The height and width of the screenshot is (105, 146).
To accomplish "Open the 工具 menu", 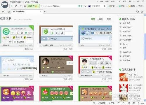I will [x=119, y=1].
